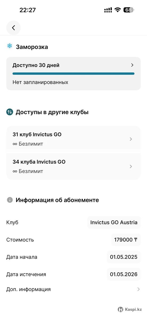Tap the info icon near Информация об абонементе
The width and height of the screenshot is (147, 319).
pos(10,200)
